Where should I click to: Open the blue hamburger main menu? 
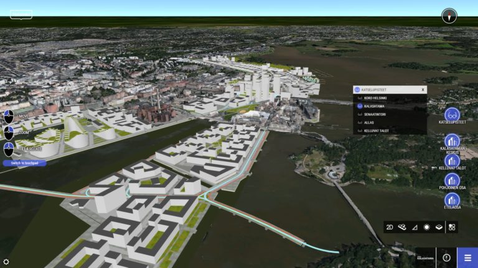pos(467,257)
